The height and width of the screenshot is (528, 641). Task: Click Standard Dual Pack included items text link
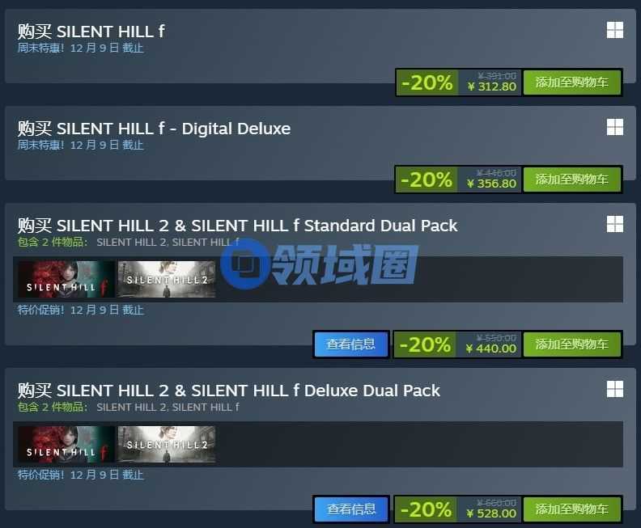coord(168,242)
